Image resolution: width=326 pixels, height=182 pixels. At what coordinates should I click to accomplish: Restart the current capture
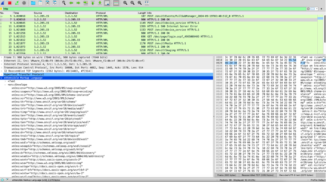pyautogui.click(x=17, y=3)
